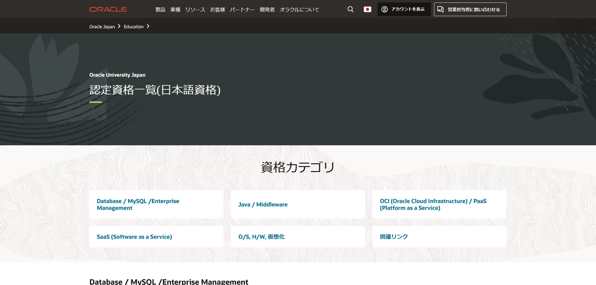Open the 業種 menu
The width and height of the screenshot is (596, 285).
click(175, 10)
